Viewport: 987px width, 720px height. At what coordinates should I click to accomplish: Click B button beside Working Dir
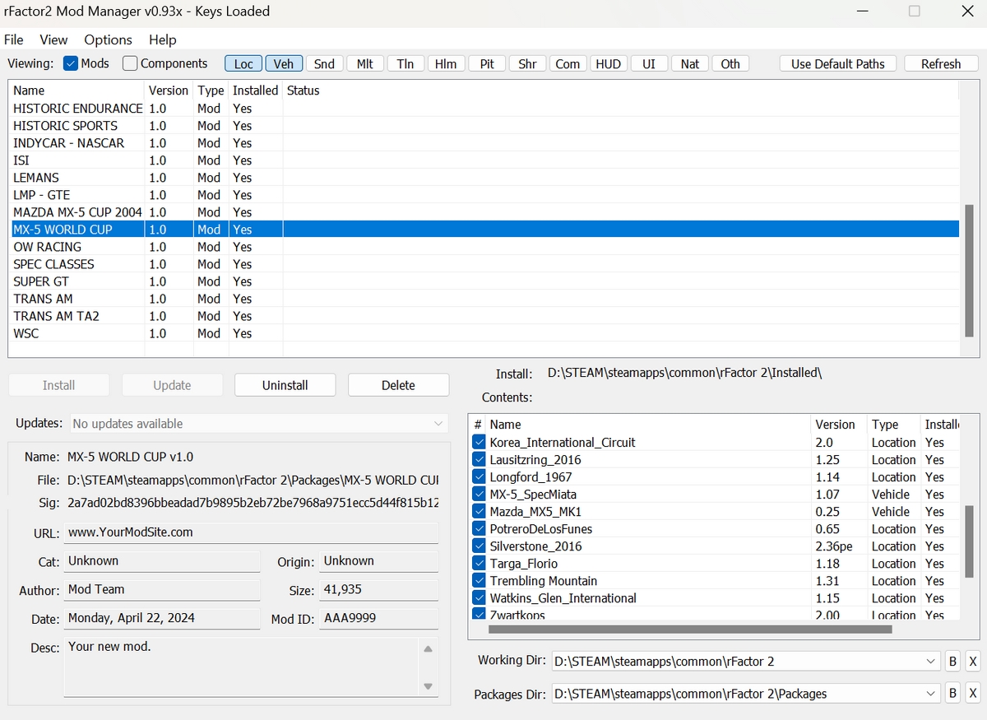pos(952,661)
